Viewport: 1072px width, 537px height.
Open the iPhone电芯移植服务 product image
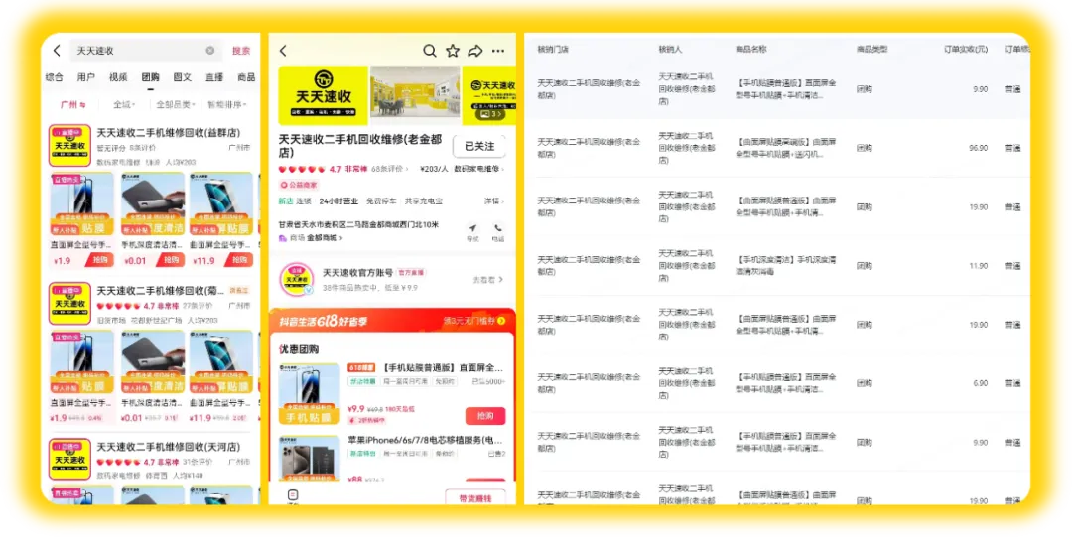click(309, 457)
